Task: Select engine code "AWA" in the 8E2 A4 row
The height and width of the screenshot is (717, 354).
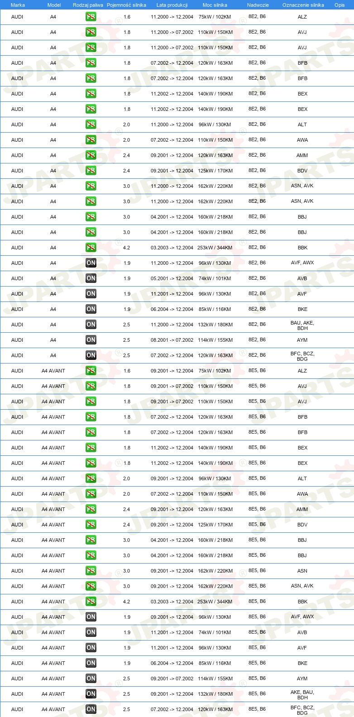Action: click(x=302, y=140)
